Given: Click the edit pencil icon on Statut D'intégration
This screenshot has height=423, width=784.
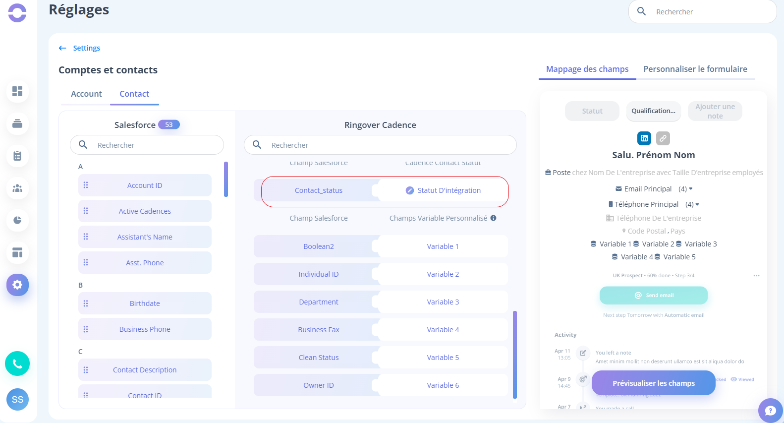Looking at the screenshot, I should click(x=410, y=190).
